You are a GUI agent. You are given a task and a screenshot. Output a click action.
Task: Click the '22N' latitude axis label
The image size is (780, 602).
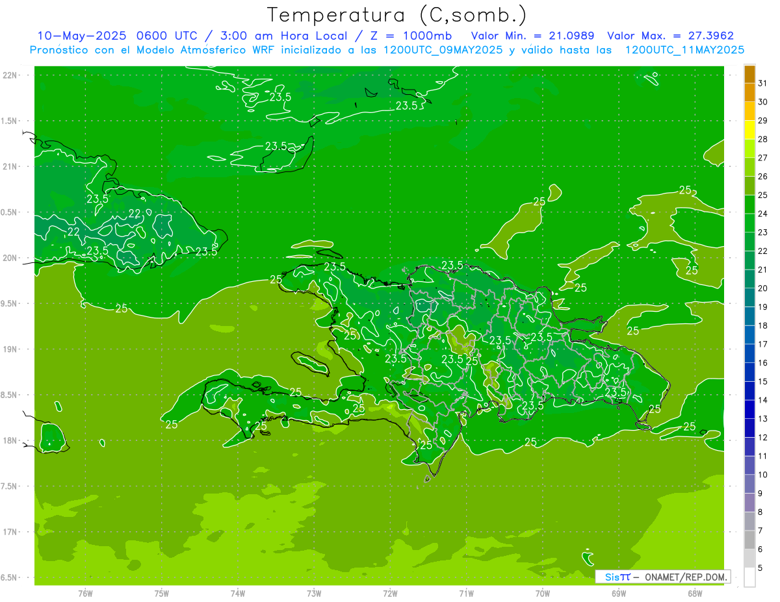[x=10, y=75]
